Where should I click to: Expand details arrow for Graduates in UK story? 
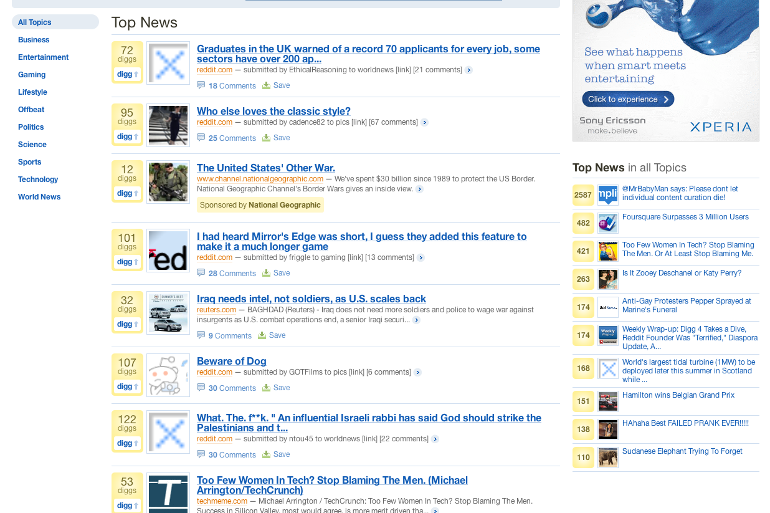[468, 70]
